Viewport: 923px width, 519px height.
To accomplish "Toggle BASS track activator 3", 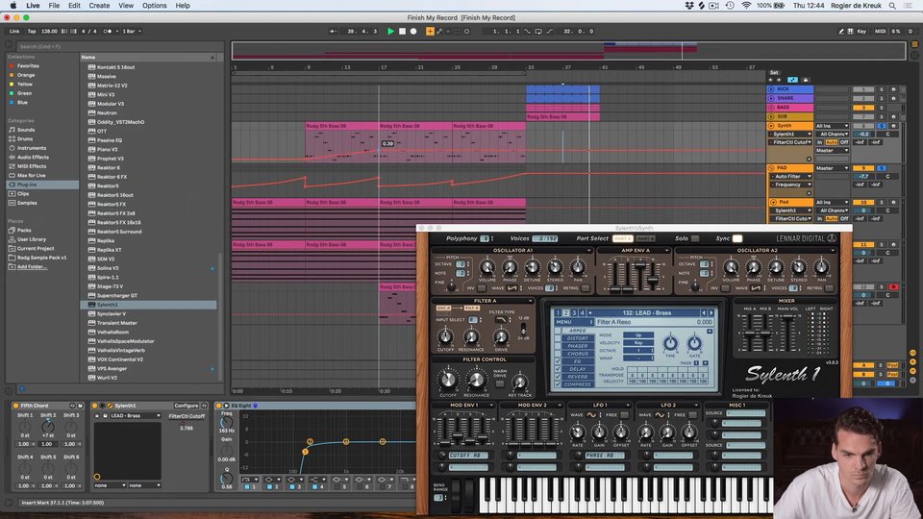I will coord(863,108).
